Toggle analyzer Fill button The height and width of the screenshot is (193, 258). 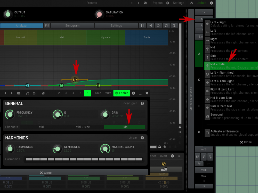(x=47, y=25)
